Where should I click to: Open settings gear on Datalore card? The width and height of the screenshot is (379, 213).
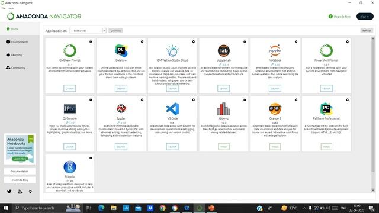142,41
